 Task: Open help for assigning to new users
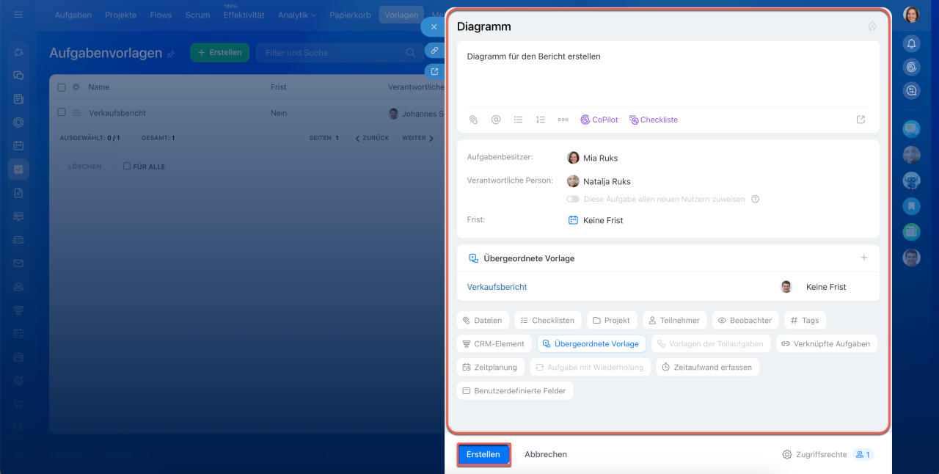[755, 199]
